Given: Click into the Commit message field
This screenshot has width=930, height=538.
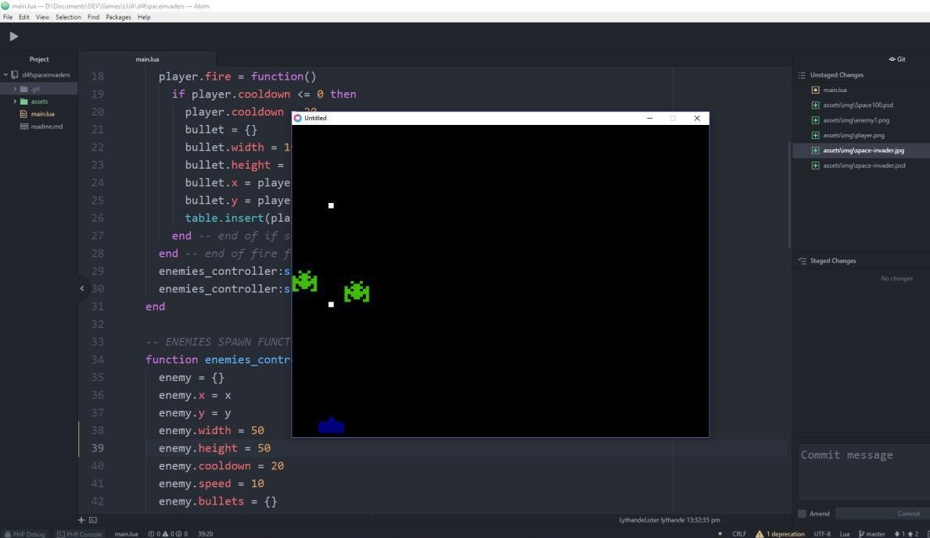Looking at the screenshot, I should tap(864, 472).
